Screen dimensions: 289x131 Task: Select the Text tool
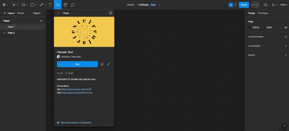50,5
